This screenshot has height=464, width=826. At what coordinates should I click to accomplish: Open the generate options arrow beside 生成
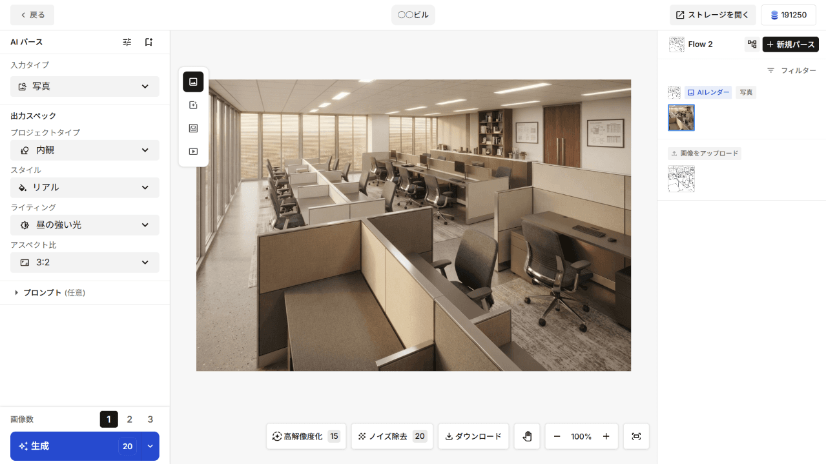pos(150,446)
